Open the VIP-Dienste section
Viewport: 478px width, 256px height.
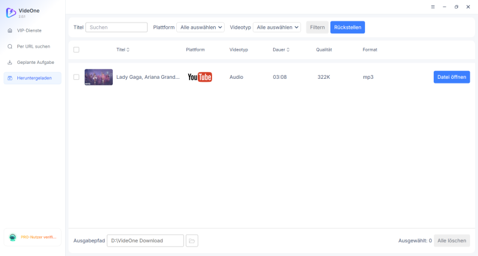32,30
